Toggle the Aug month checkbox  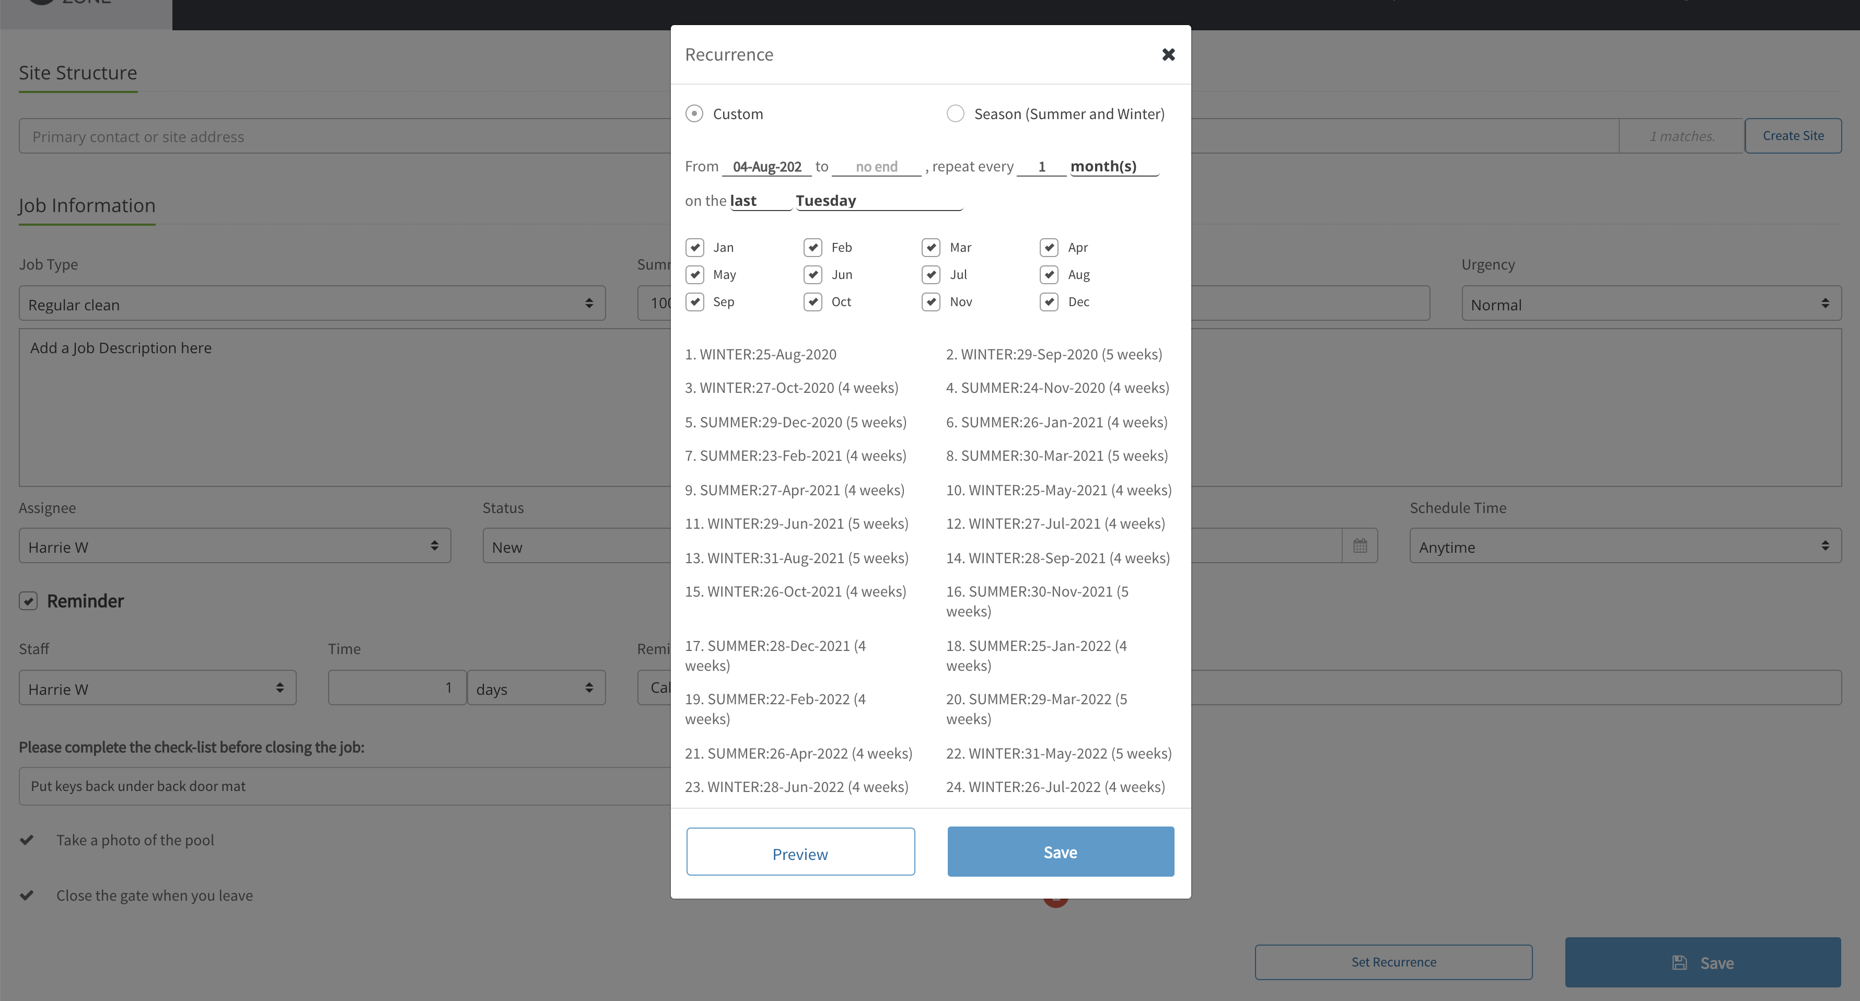coord(1049,275)
